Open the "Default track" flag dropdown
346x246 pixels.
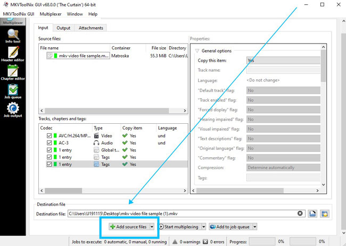point(283,90)
